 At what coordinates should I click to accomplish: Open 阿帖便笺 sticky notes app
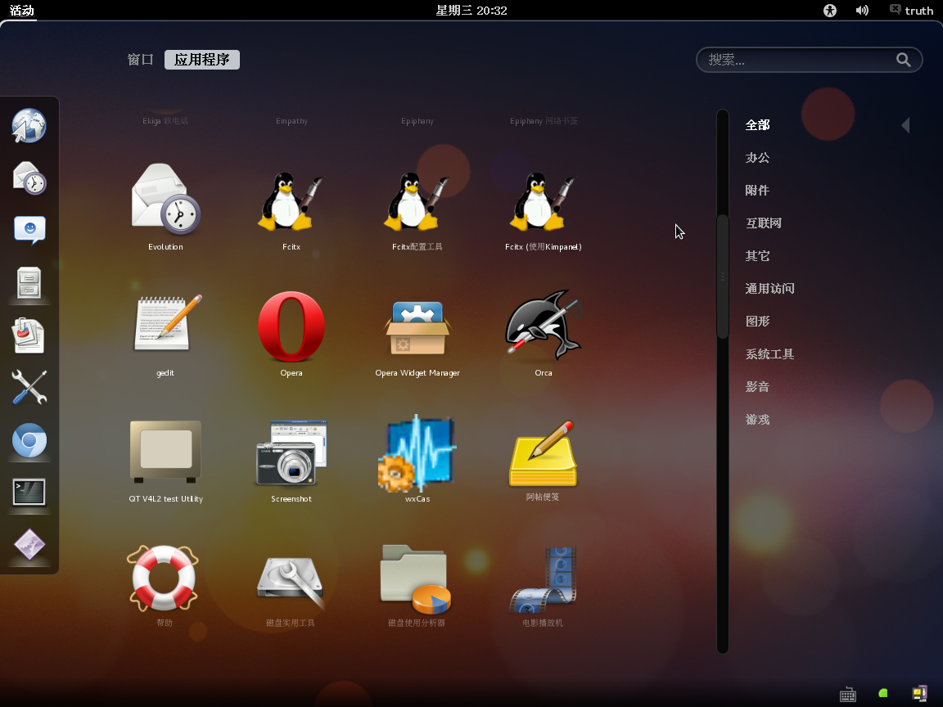pos(543,459)
